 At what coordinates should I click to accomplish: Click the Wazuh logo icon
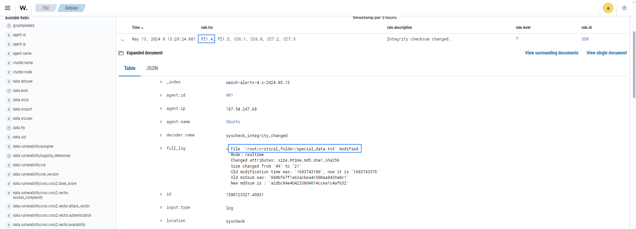click(24, 8)
